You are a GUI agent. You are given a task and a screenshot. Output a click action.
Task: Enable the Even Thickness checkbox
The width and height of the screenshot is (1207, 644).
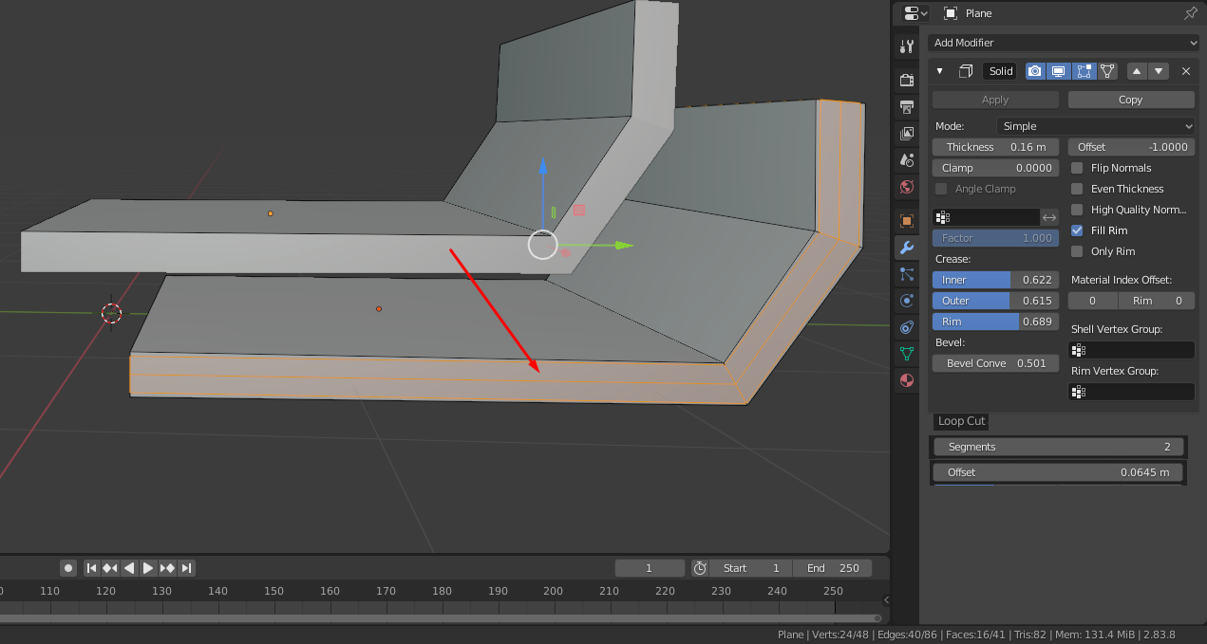[1077, 189]
